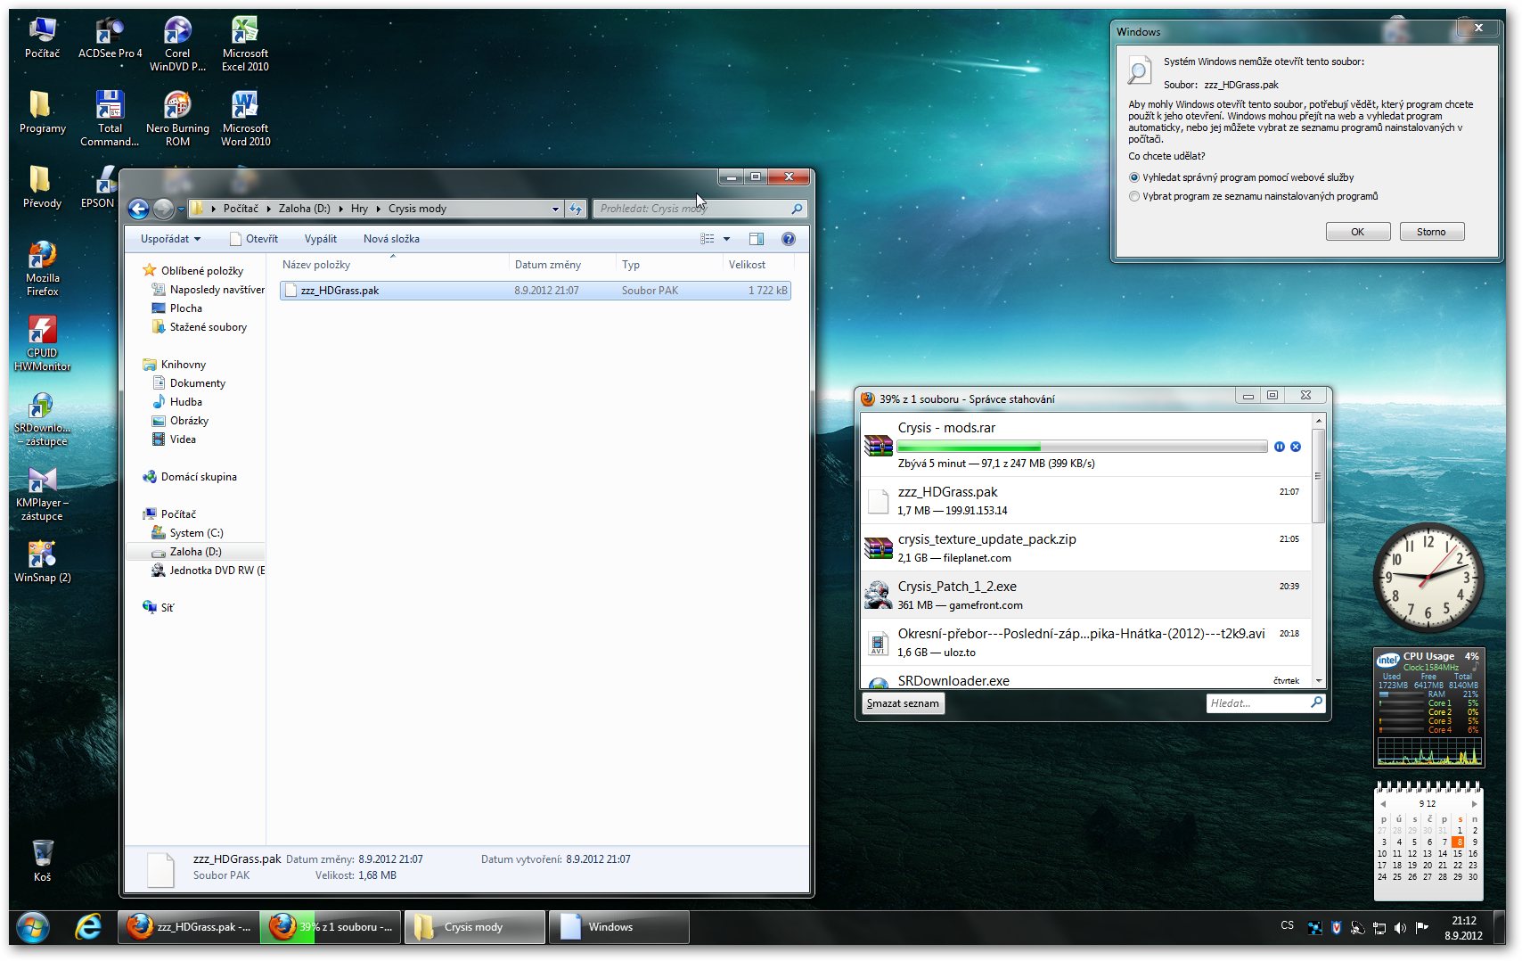The height and width of the screenshot is (961, 1522).
Task: Open Microsoft Excel 2010 desktop icon
Action: click(245, 44)
